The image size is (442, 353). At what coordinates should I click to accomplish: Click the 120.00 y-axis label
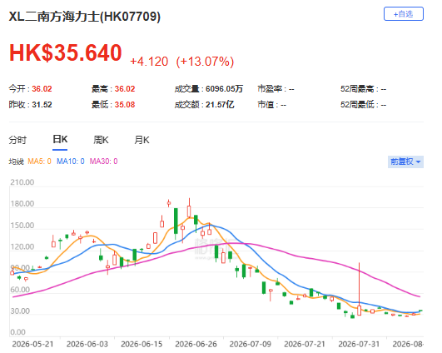tap(22, 247)
